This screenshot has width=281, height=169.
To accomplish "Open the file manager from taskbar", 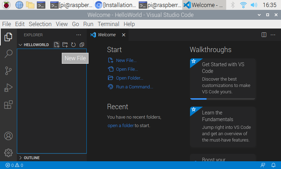I will click(x=30, y=5).
